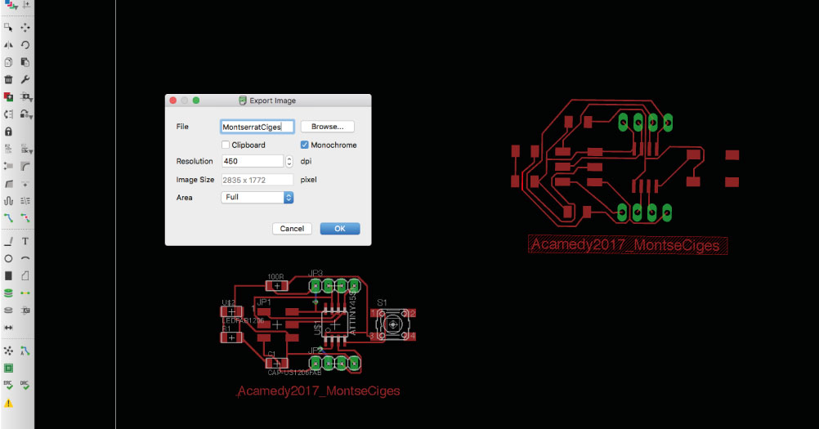The height and width of the screenshot is (429, 819).
Task: Select the Polygon tool
Action: 25,275
